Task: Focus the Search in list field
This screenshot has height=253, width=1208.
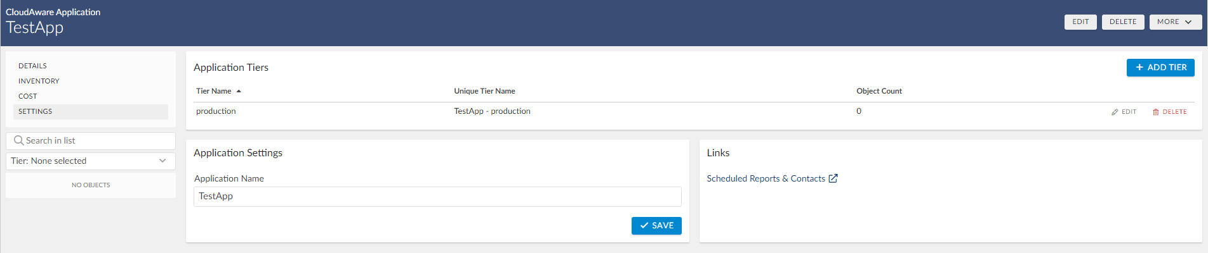Action: coord(91,140)
